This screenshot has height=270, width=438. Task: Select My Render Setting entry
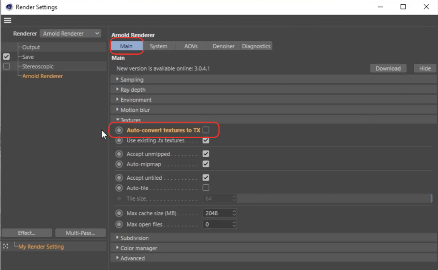41,247
